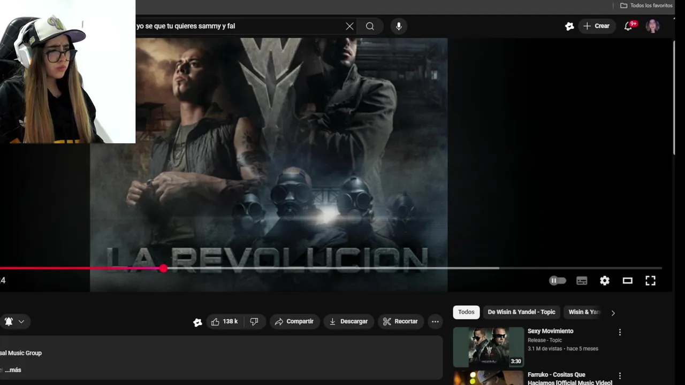Open the Sexy Movimiento video thumbnail
The height and width of the screenshot is (385, 685).
(489, 347)
